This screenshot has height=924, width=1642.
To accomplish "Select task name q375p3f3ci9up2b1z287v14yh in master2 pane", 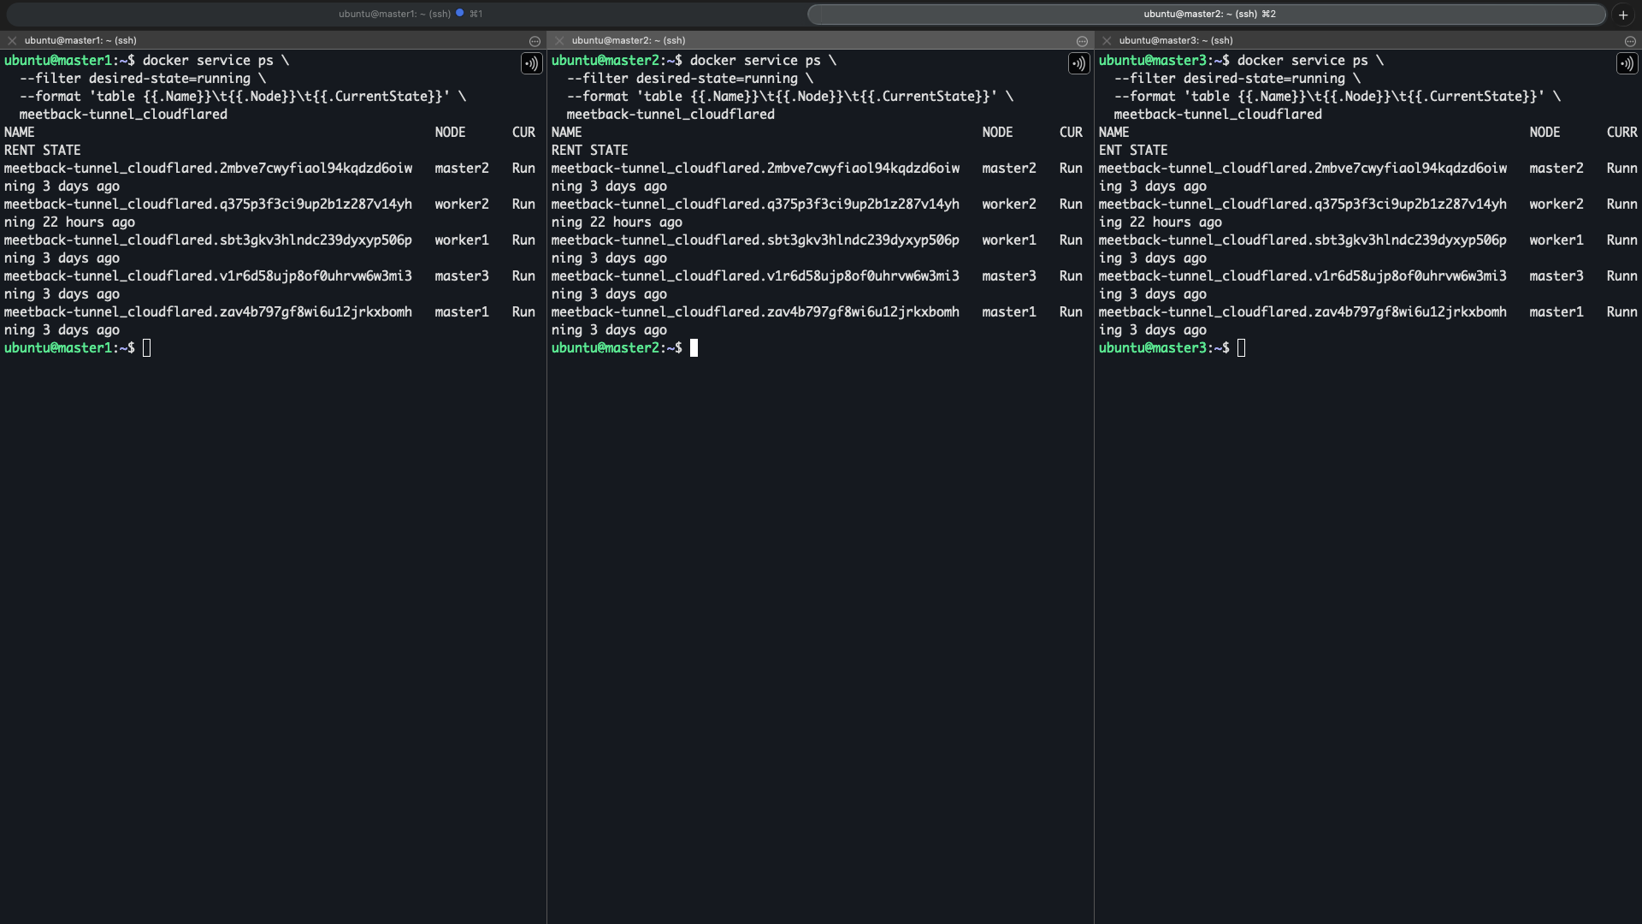I will pyautogui.click(x=755, y=204).
